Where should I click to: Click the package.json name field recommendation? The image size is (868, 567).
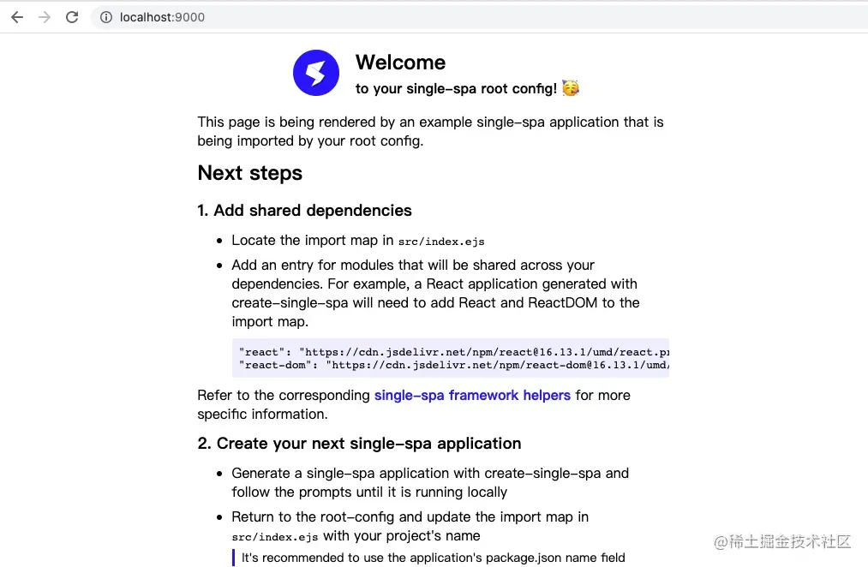(433, 558)
